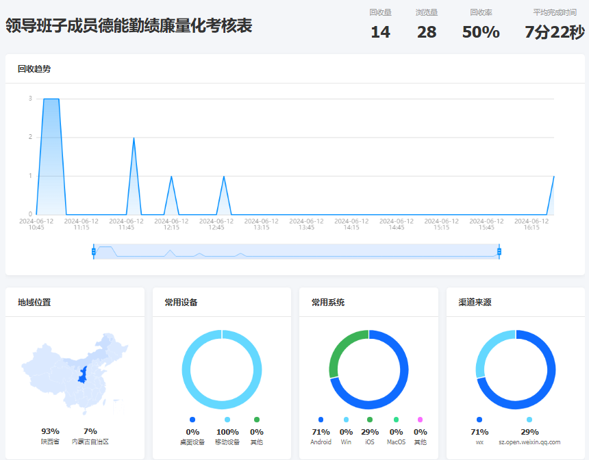Select the highlighted 陕西省 region on the map
This screenshot has width=589, height=460.
coord(83,374)
